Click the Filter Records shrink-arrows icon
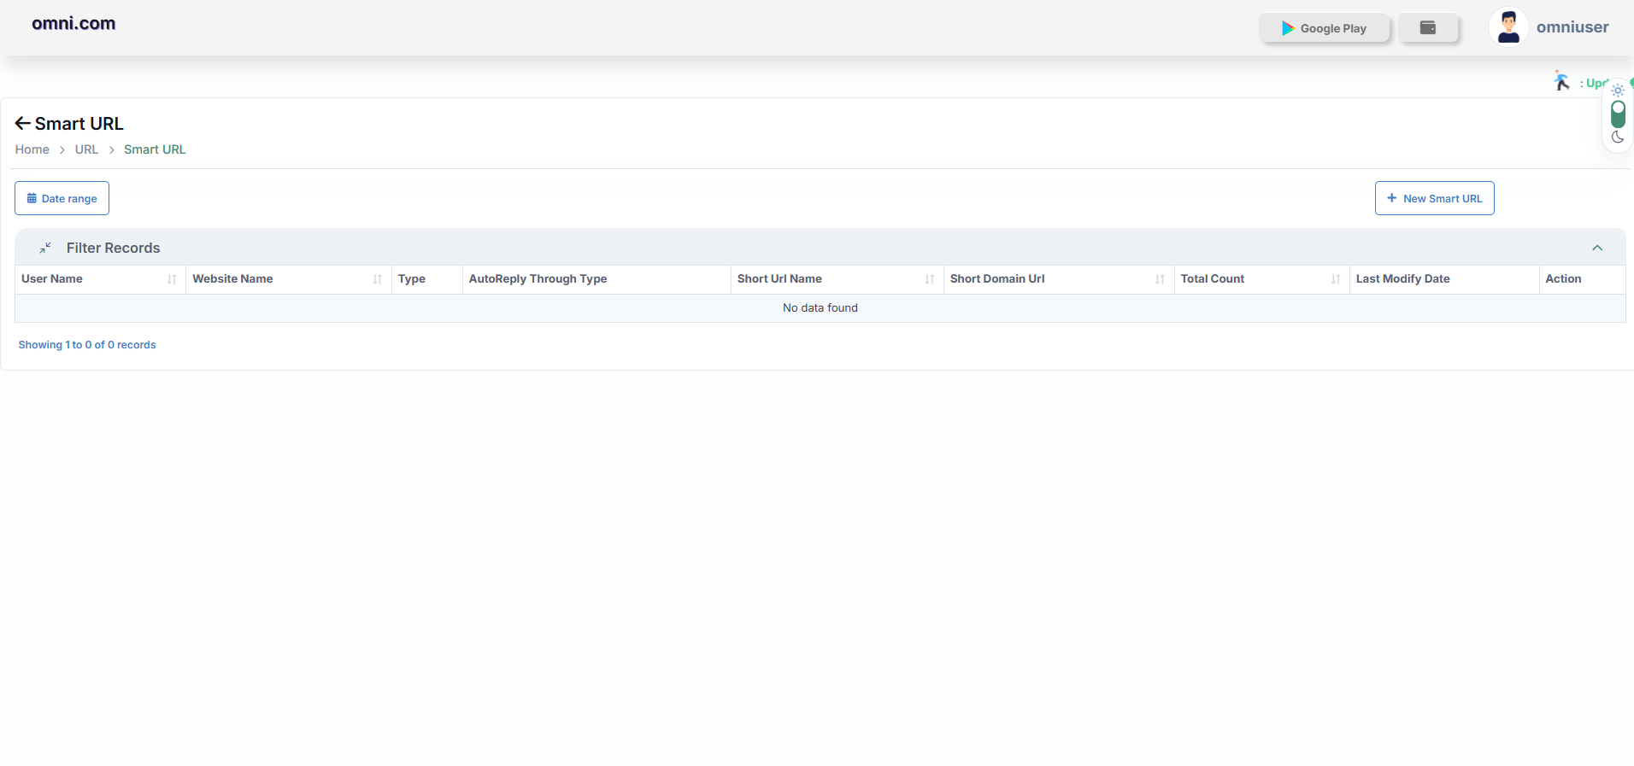Image resolution: width=1634 pixels, height=766 pixels. pyautogui.click(x=45, y=248)
